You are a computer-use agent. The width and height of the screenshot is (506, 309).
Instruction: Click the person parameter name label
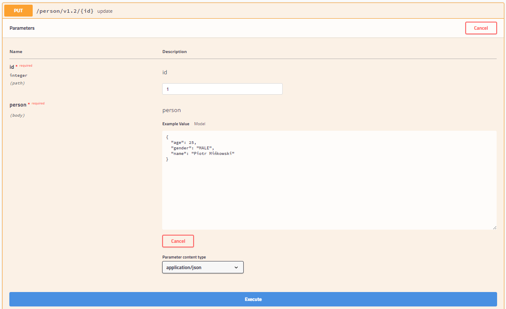coord(18,105)
